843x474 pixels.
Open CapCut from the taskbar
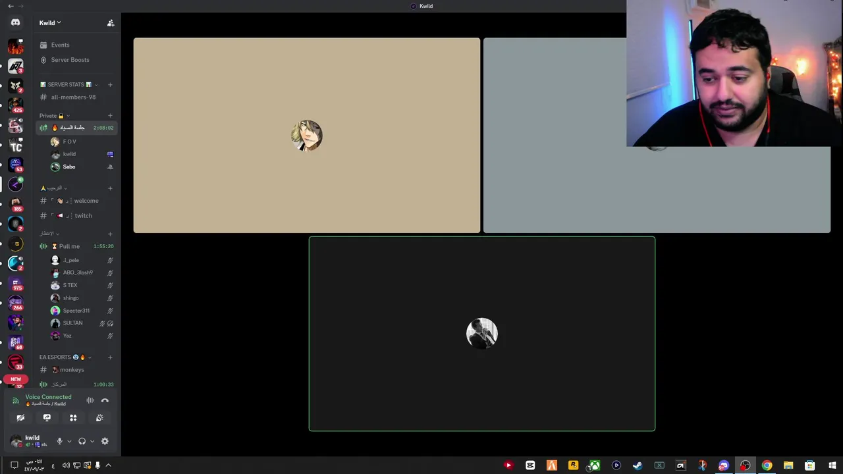pyautogui.click(x=530, y=465)
